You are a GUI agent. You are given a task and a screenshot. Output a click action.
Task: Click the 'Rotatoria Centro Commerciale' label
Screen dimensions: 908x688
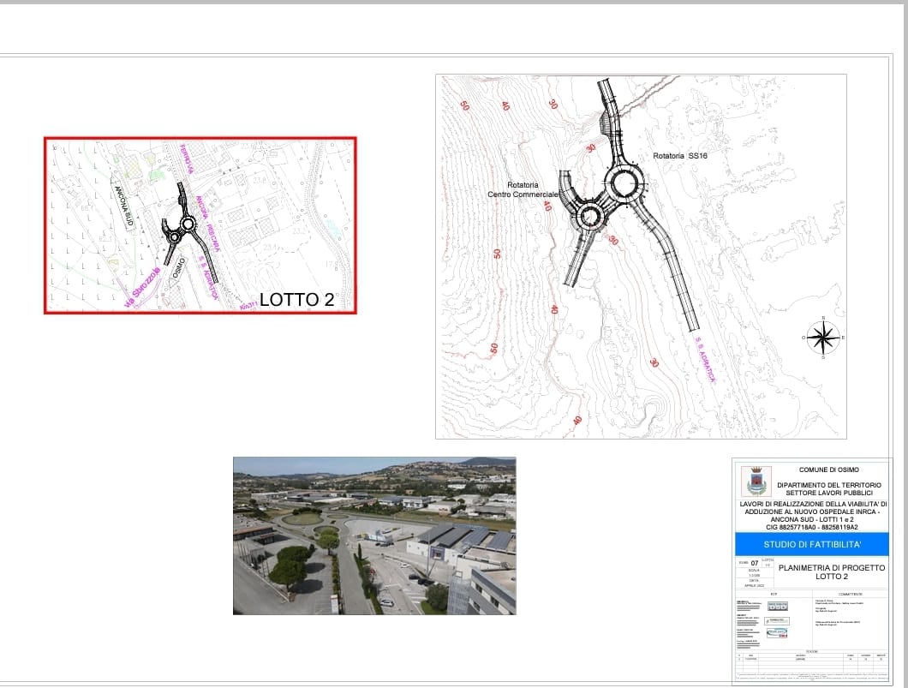coord(522,190)
